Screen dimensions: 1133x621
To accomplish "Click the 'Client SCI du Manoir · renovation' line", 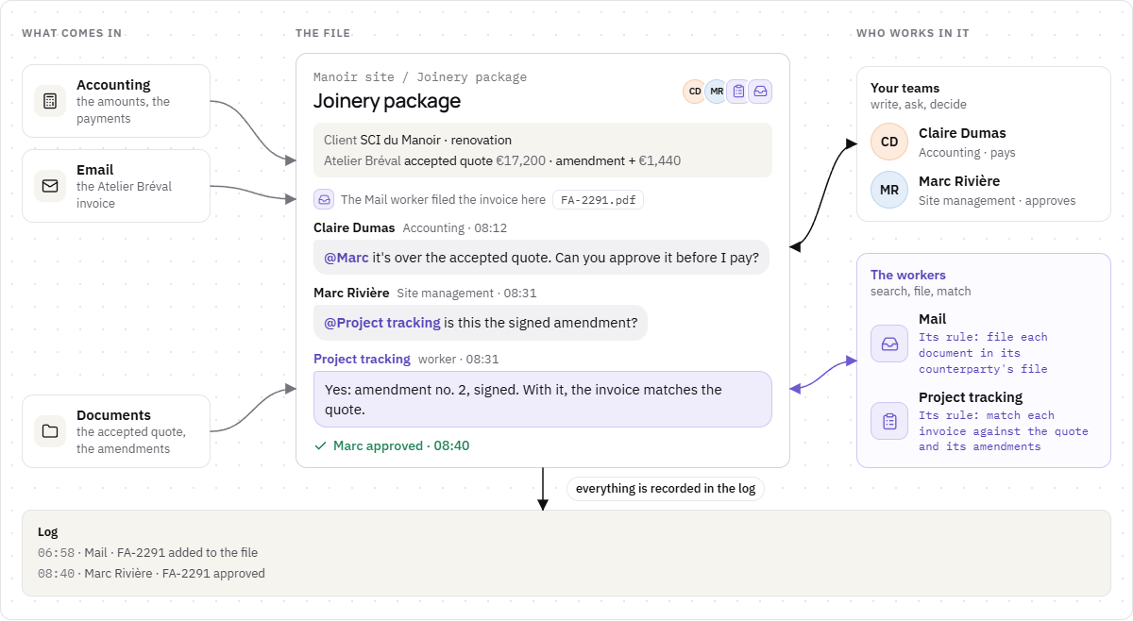I will tap(417, 140).
